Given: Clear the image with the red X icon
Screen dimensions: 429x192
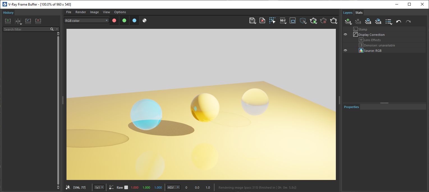Looking at the screenshot, I should click(x=262, y=20).
